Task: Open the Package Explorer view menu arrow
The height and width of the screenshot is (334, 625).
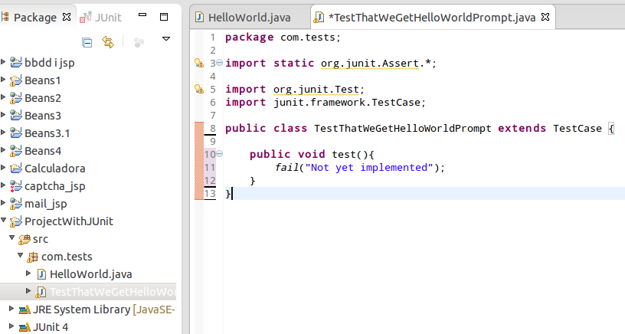Action: (x=166, y=39)
